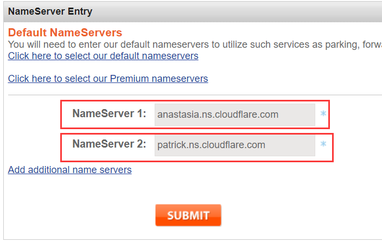Viewport: 382px width, 242px height.
Task: Focus the NameServer 1 input field
Action: point(234,114)
